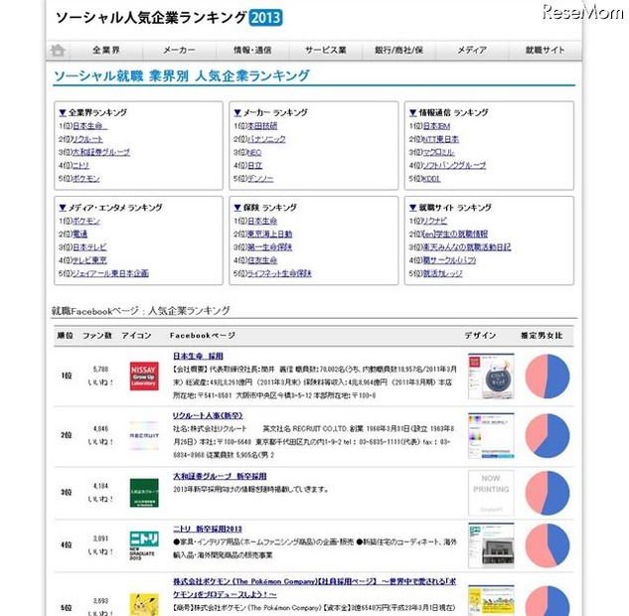Open テレビ東京 link
629x616 pixels.
point(89,260)
